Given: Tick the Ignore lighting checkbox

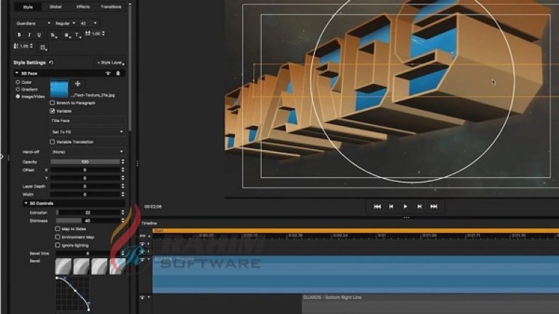Looking at the screenshot, I should coord(57,244).
